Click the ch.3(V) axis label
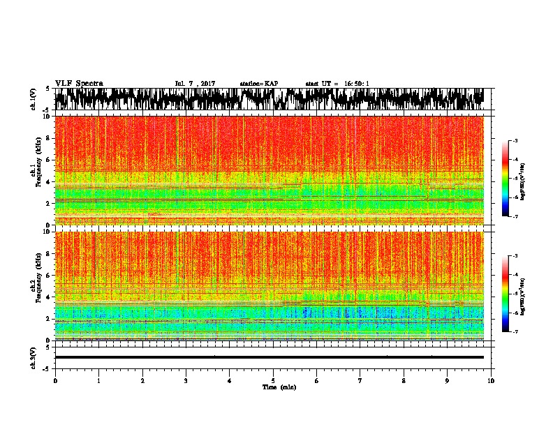 pyautogui.click(x=34, y=358)
